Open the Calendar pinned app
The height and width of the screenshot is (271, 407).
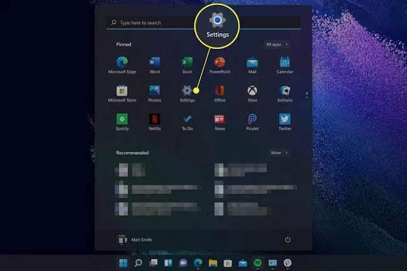tap(285, 65)
